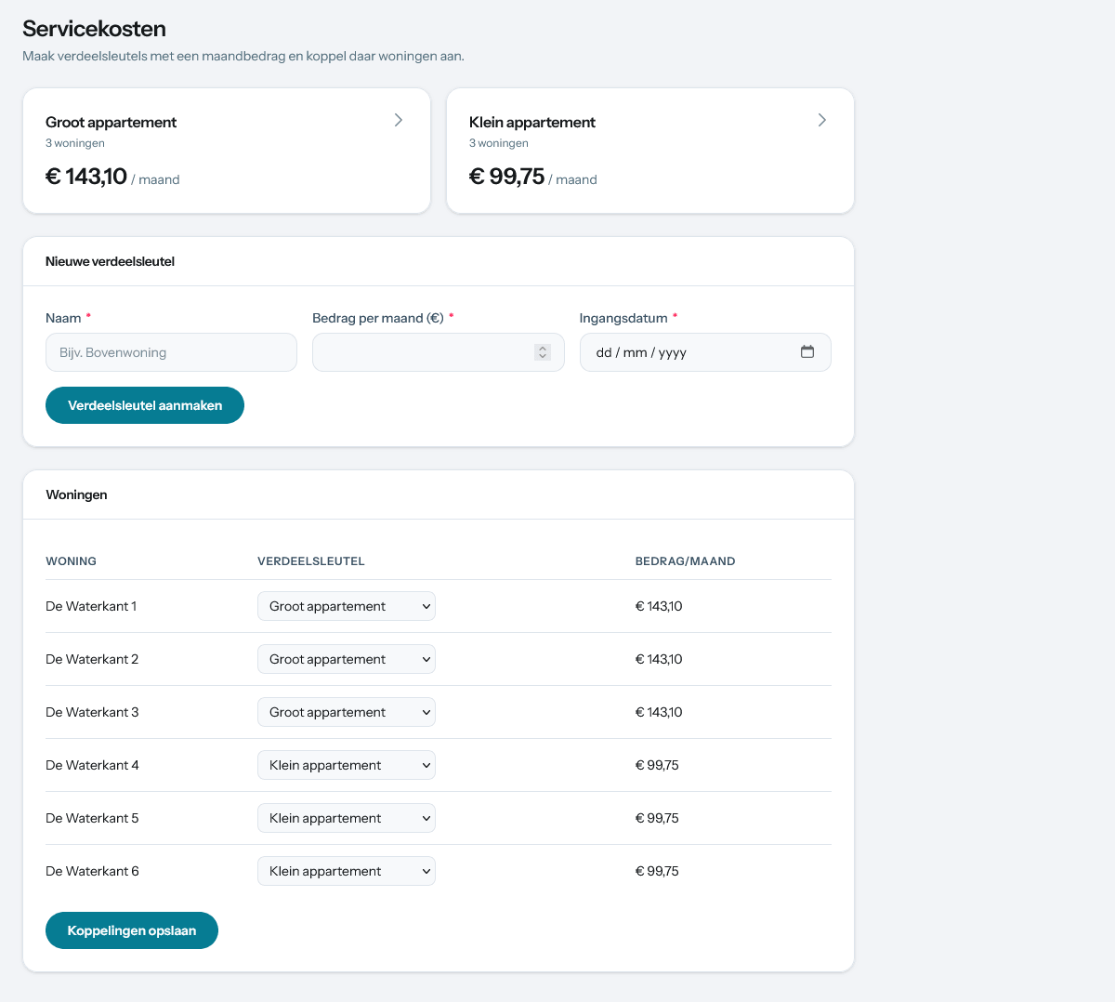Open verdeelsleutel dropdown for De Waterkant 3
Image resolution: width=1115 pixels, height=1002 pixels.
tap(347, 712)
